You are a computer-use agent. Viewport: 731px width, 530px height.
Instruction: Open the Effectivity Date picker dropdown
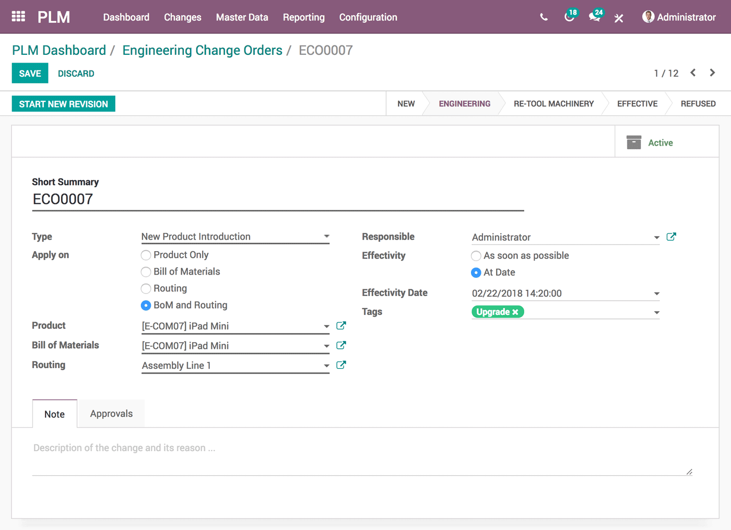[656, 293]
